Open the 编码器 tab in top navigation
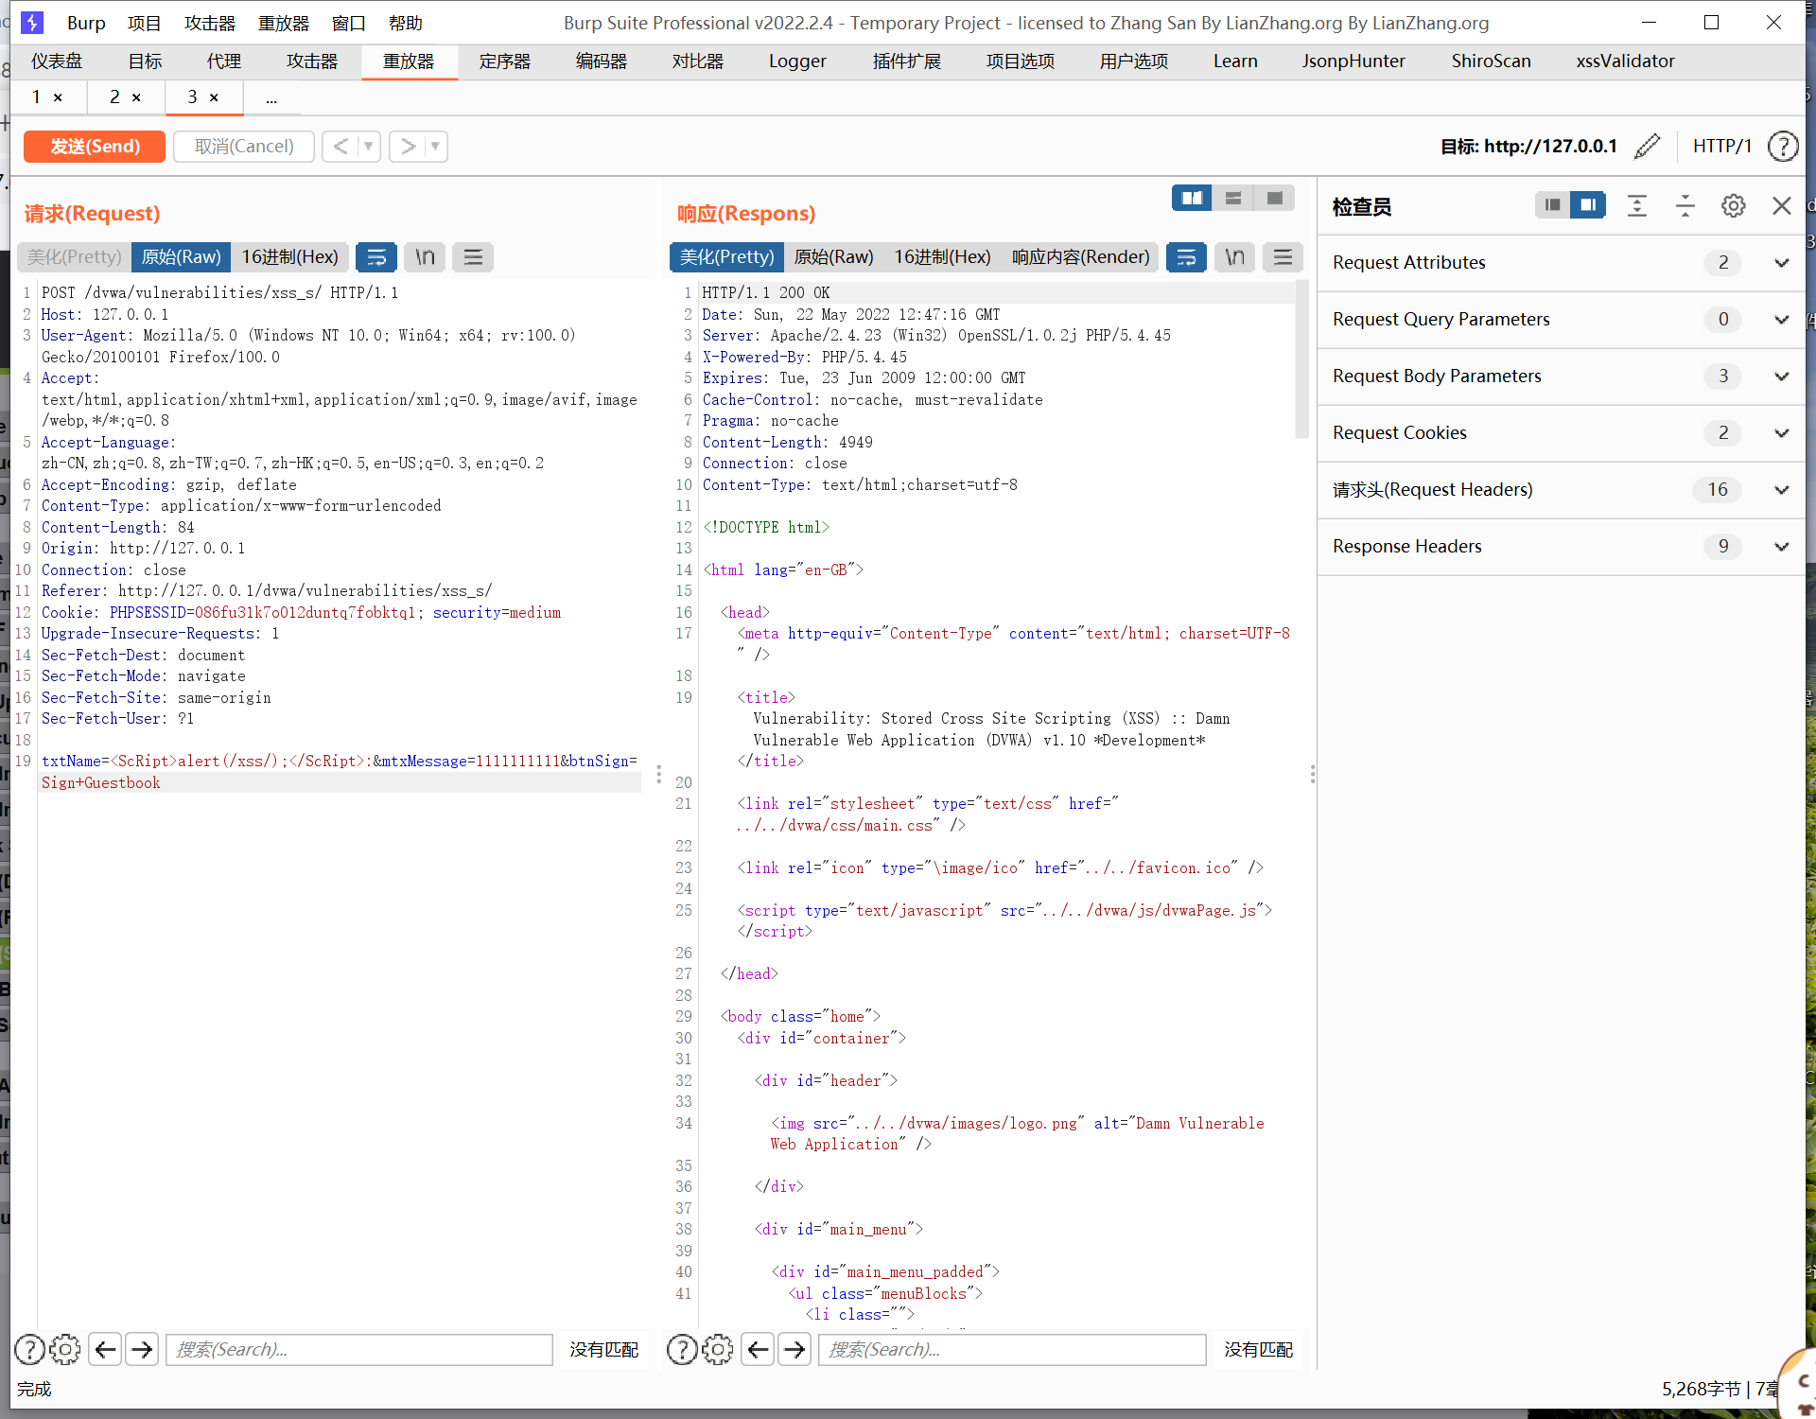Viewport: 1816px width, 1419px height. 600,61
